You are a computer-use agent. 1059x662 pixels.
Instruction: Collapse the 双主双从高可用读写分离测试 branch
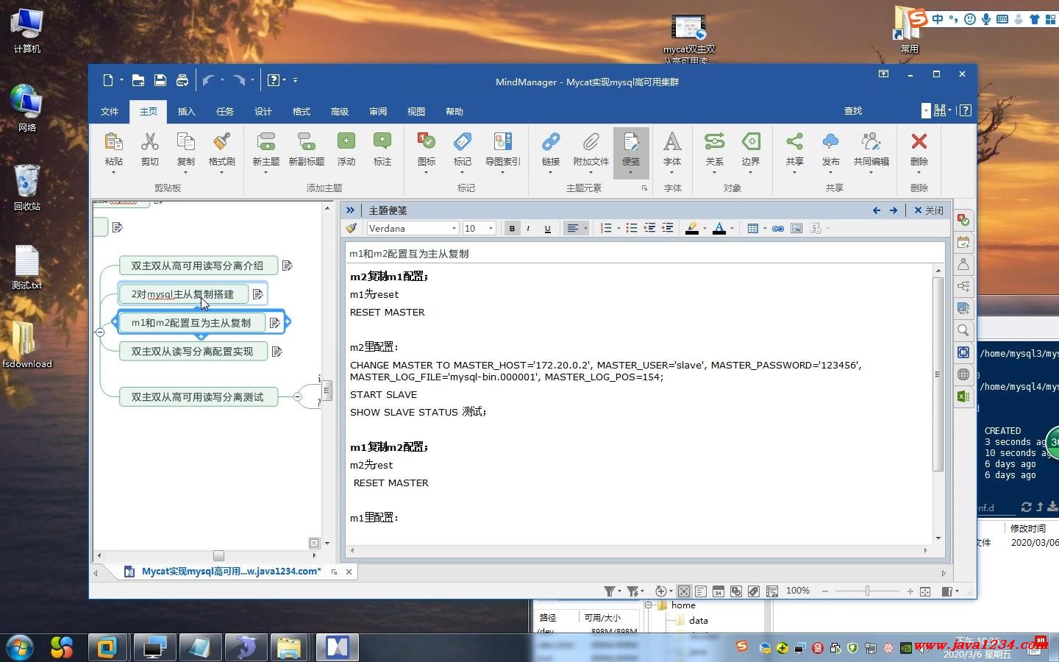(297, 396)
